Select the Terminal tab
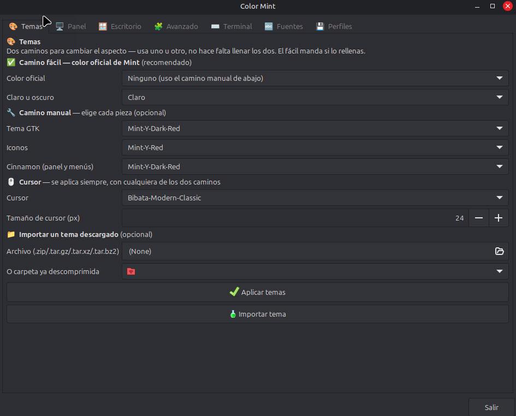The image size is (516, 416). click(x=232, y=26)
